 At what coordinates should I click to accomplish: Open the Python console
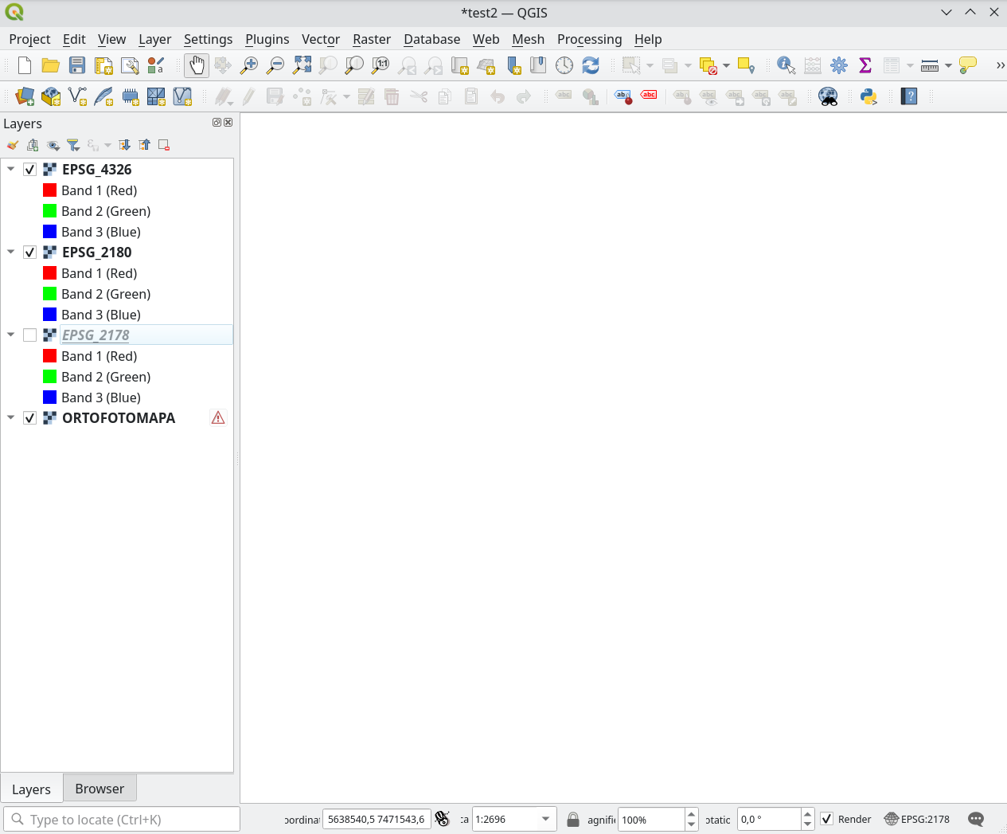868,96
